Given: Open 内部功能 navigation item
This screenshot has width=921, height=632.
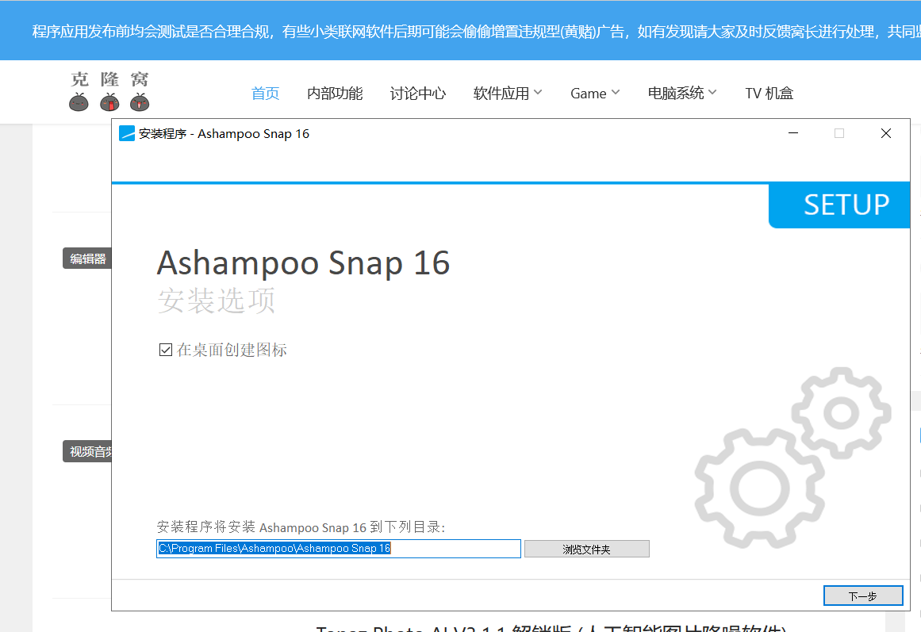Looking at the screenshot, I should click(x=335, y=94).
